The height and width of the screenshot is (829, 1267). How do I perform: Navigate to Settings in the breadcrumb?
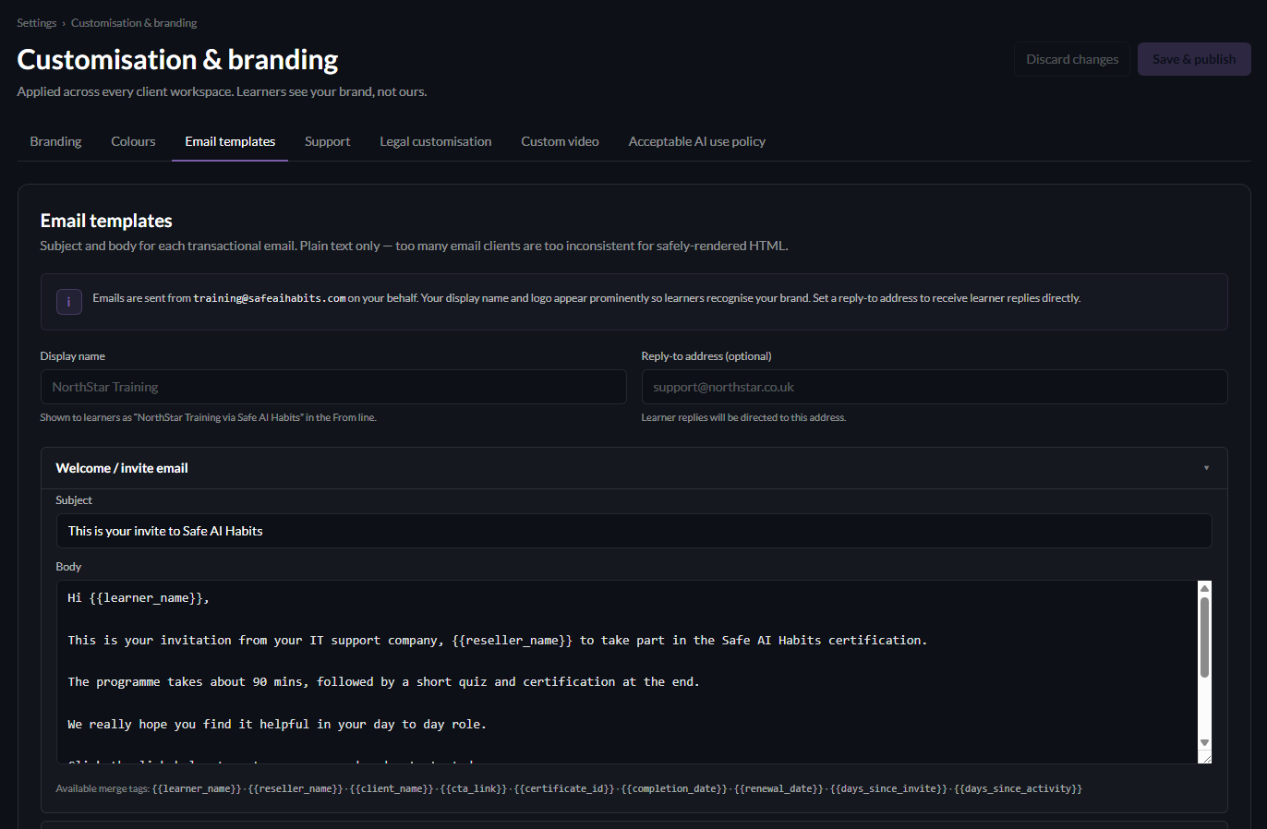click(36, 23)
